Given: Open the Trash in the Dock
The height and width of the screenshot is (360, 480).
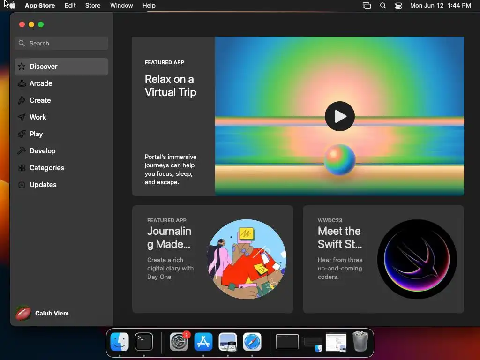Looking at the screenshot, I should pyautogui.click(x=360, y=341).
